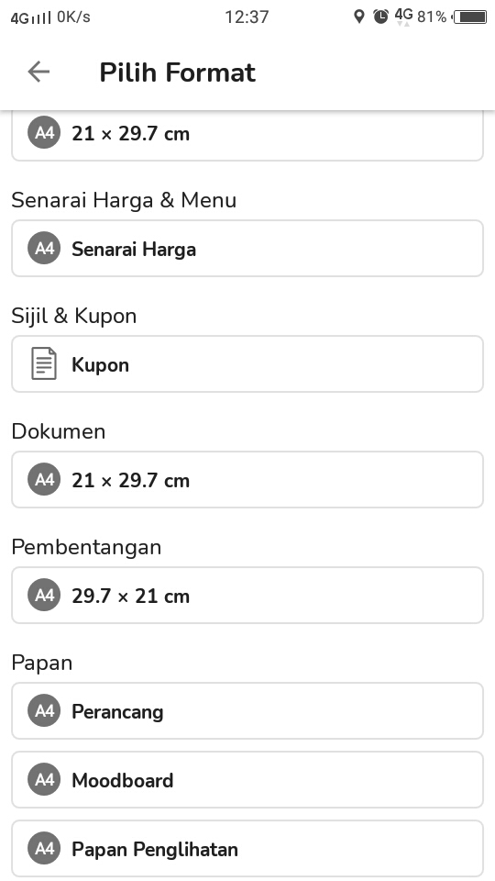The height and width of the screenshot is (881, 495).
Task: Tap the location pin status icon
Action: coord(359,17)
